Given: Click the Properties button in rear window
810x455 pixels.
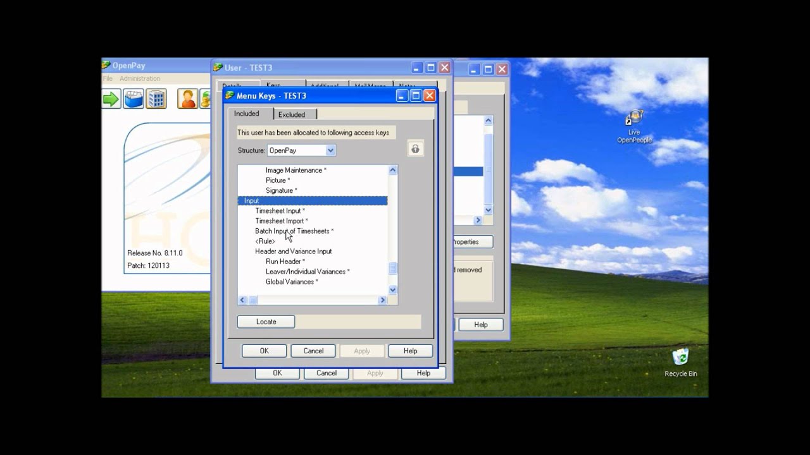Looking at the screenshot, I should (x=472, y=242).
